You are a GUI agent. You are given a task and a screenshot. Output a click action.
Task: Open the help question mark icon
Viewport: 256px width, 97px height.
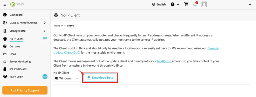coord(172,4)
